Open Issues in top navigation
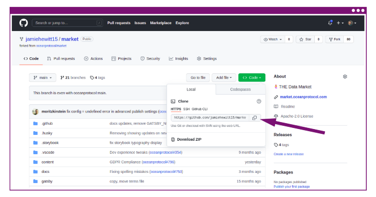The width and height of the screenshot is (376, 197). click(x=140, y=23)
